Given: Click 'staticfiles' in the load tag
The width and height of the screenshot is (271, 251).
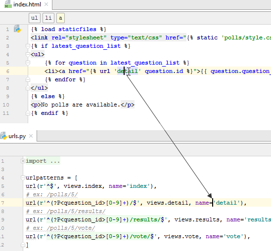Looking at the screenshot, I should pos(77,29).
